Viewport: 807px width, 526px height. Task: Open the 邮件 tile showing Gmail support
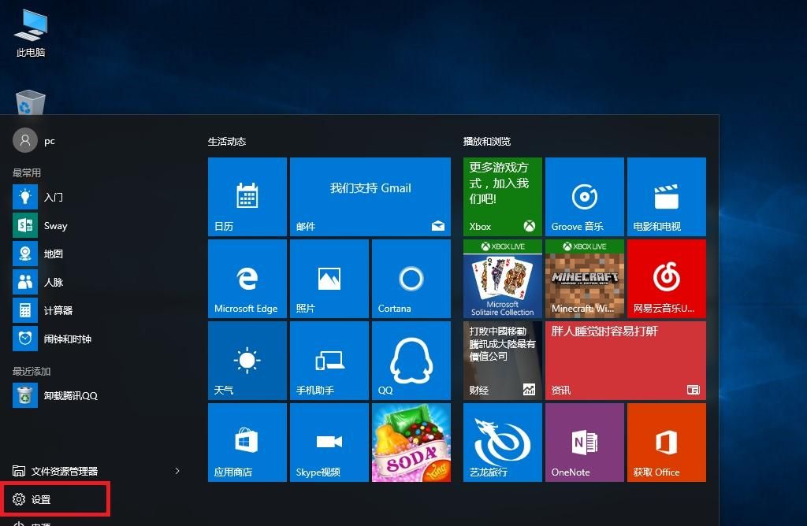pos(370,196)
